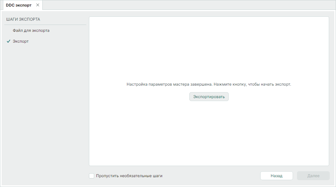Click the Настройка параметров мастера завершена message

[209, 84]
